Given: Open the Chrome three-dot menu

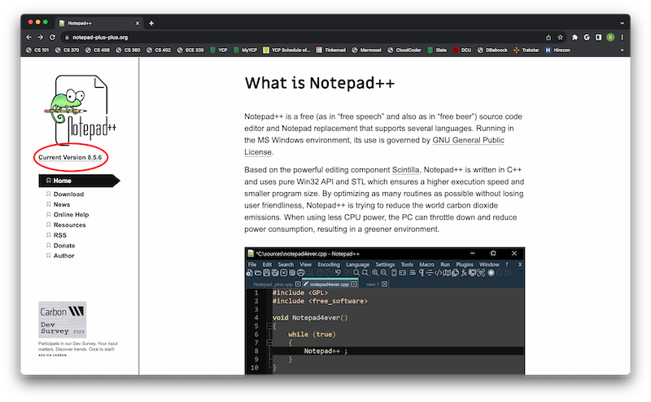Looking at the screenshot, I should (623, 37).
